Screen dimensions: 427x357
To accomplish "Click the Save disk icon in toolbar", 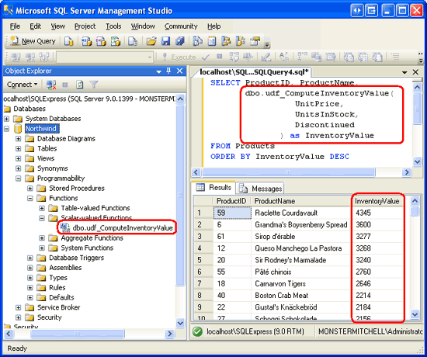I will (x=165, y=41).
